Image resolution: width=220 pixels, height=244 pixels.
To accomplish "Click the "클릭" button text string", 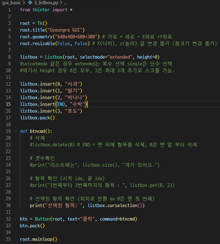I will (87, 219).
